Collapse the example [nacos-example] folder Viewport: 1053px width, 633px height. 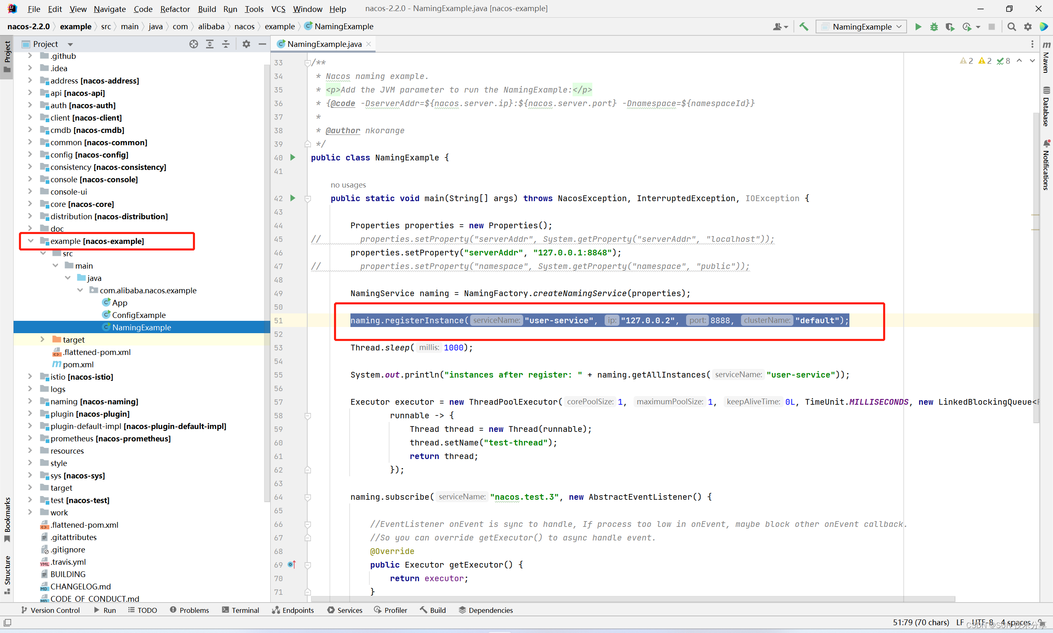31,241
